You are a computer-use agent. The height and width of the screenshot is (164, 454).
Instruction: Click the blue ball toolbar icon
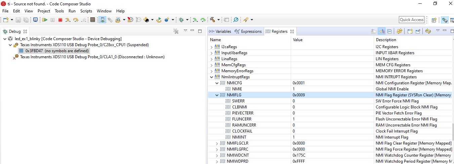point(167,20)
